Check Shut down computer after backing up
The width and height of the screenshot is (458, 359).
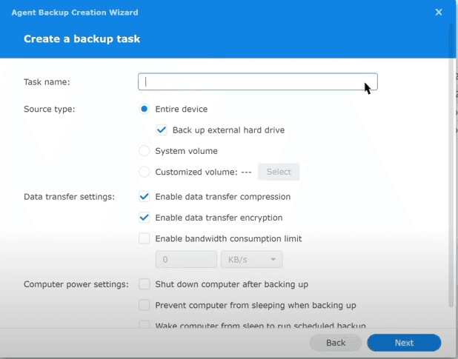(x=145, y=283)
